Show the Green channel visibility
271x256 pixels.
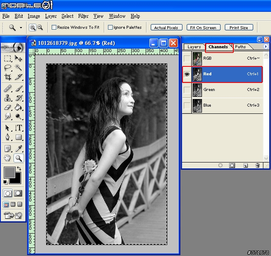click(x=187, y=90)
